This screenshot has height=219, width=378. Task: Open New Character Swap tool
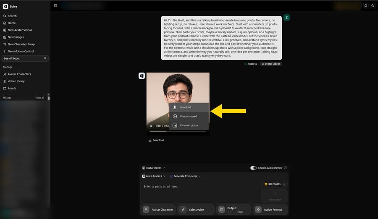point(19,44)
